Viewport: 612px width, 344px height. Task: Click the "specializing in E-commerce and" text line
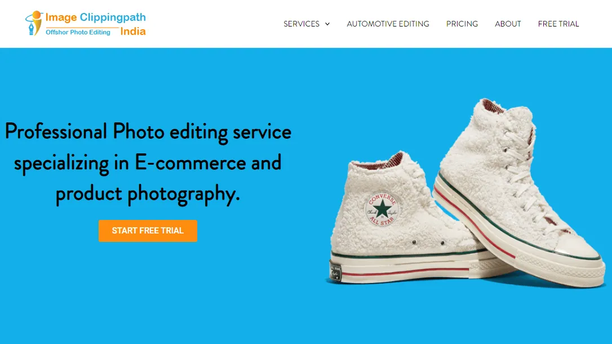point(148,162)
